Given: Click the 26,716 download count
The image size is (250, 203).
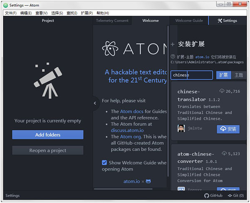Looking at the screenshot, I should [x=233, y=91].
